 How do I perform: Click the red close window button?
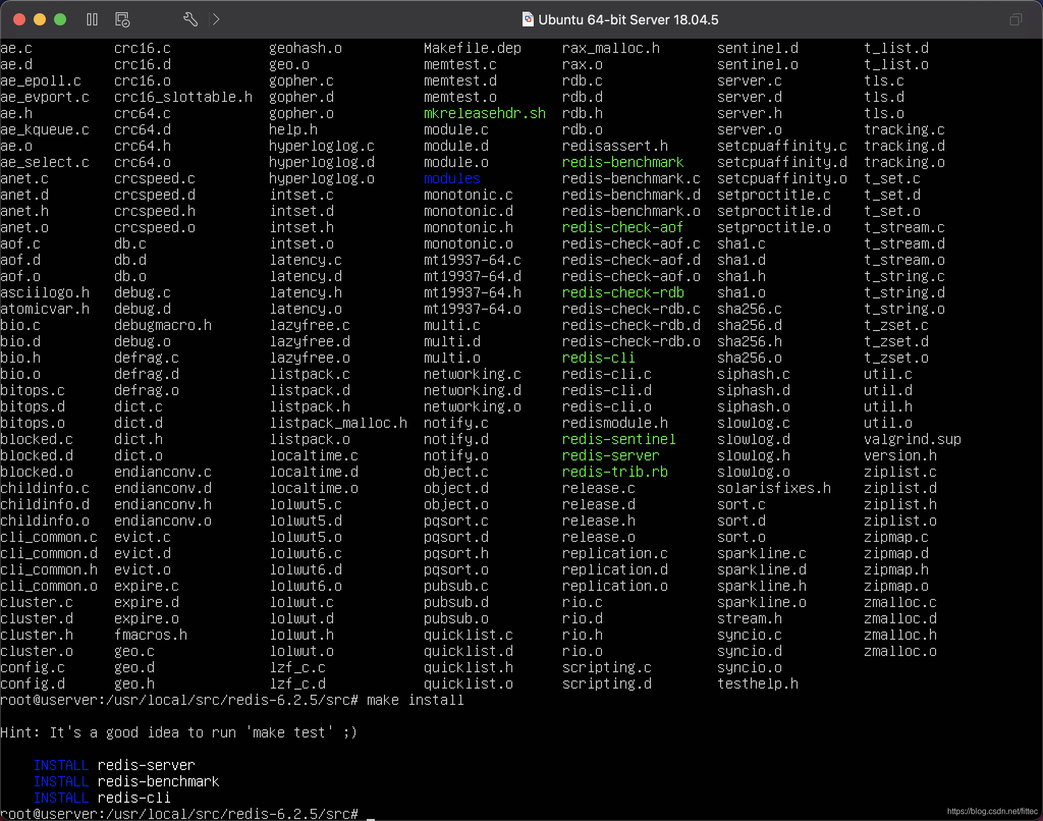click(x=19, y=19)
